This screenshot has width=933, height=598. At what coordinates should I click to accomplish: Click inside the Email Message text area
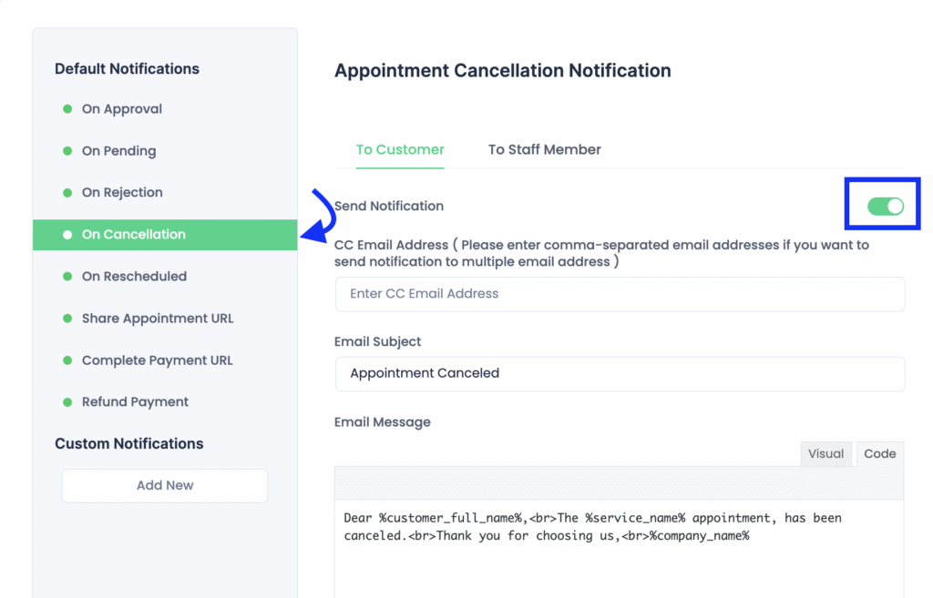click(x=620, y=555)
